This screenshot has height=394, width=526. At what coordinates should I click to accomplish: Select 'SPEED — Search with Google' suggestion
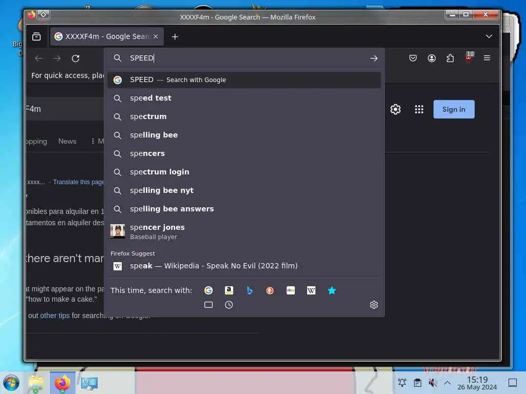click(244, 80)
